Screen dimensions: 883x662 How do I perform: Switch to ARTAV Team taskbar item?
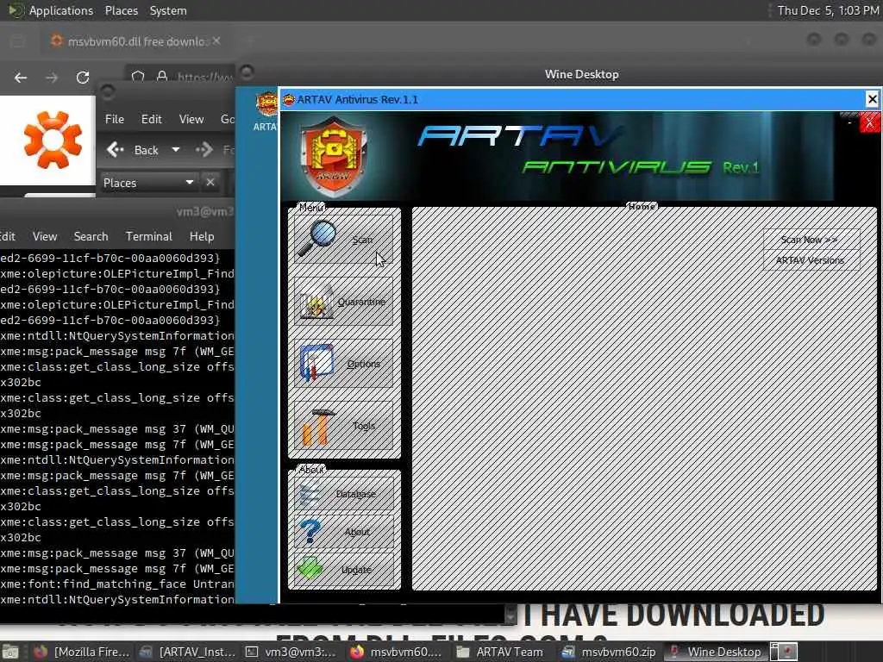pos(503,652)
